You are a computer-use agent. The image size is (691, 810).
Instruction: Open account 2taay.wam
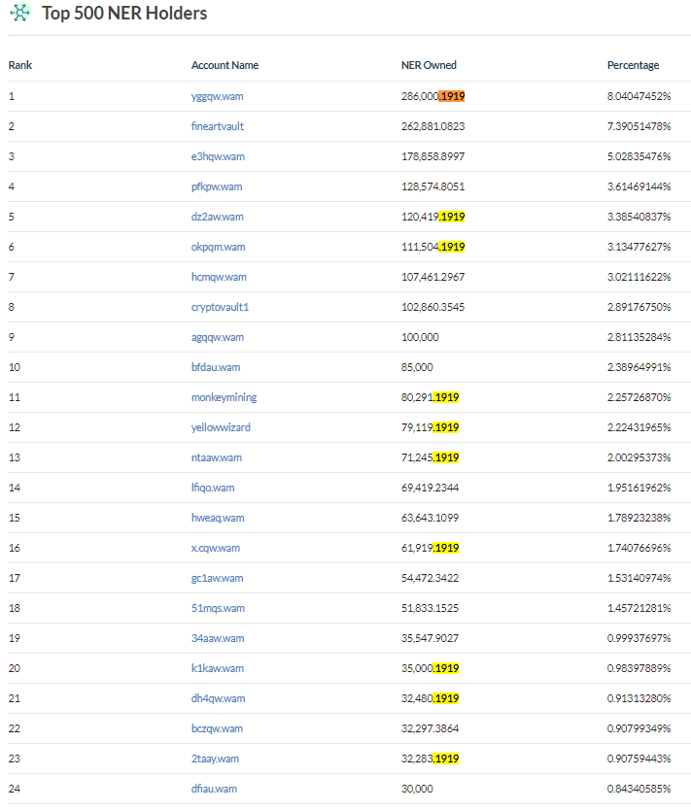(x=215, y=759)
